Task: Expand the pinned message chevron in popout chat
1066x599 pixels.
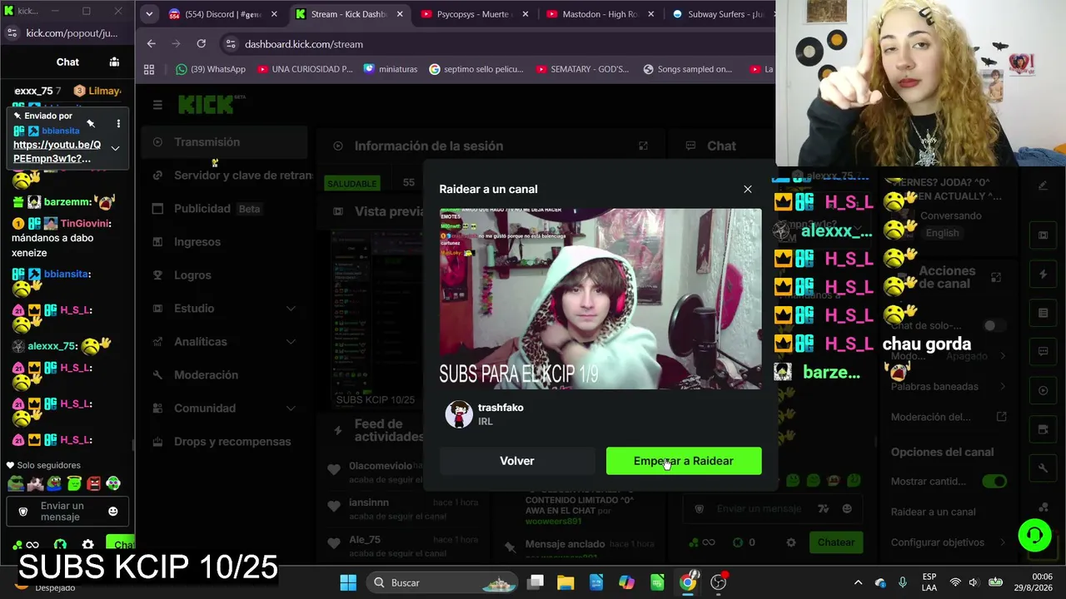Action: click(115, 148)
